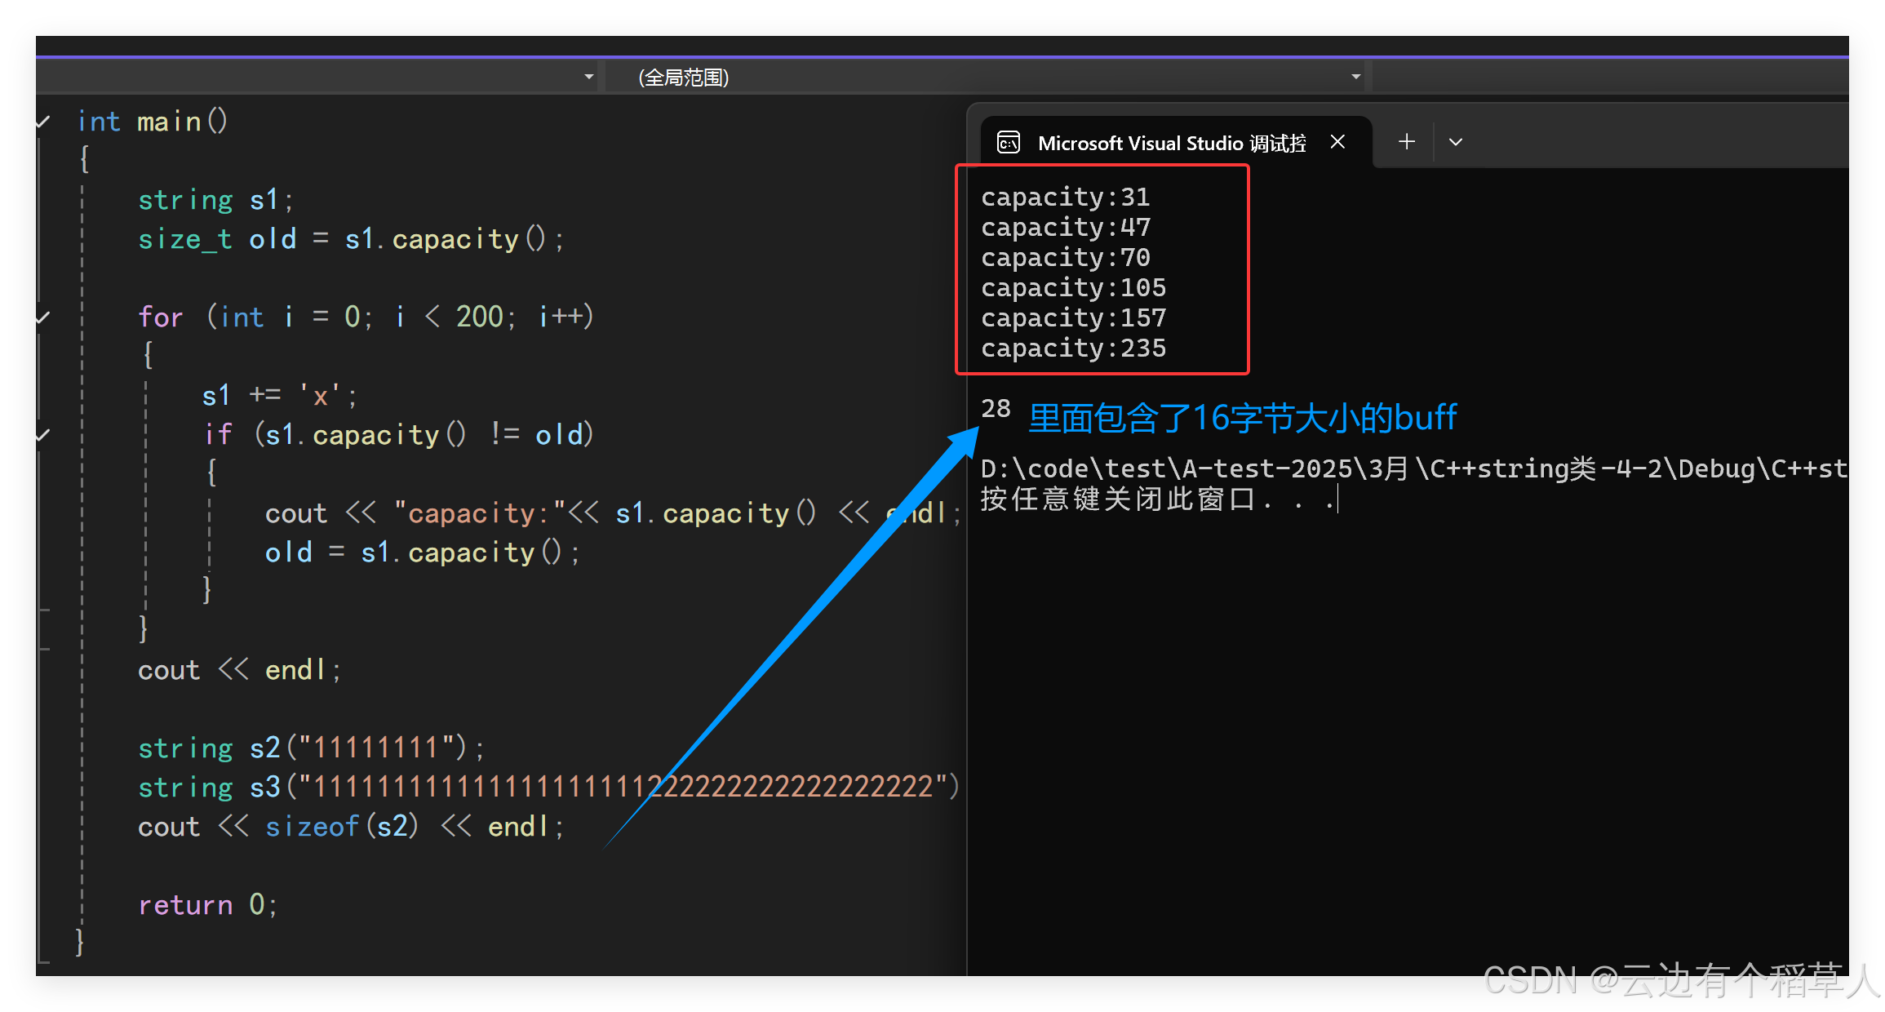1885x1012 pixels.
Task: Open the terminal profiles dropdown chevron
Action: click(x=1455, y=142)
